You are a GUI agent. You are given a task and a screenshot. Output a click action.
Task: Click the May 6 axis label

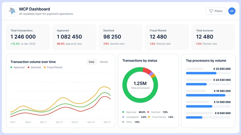[28, 122]
